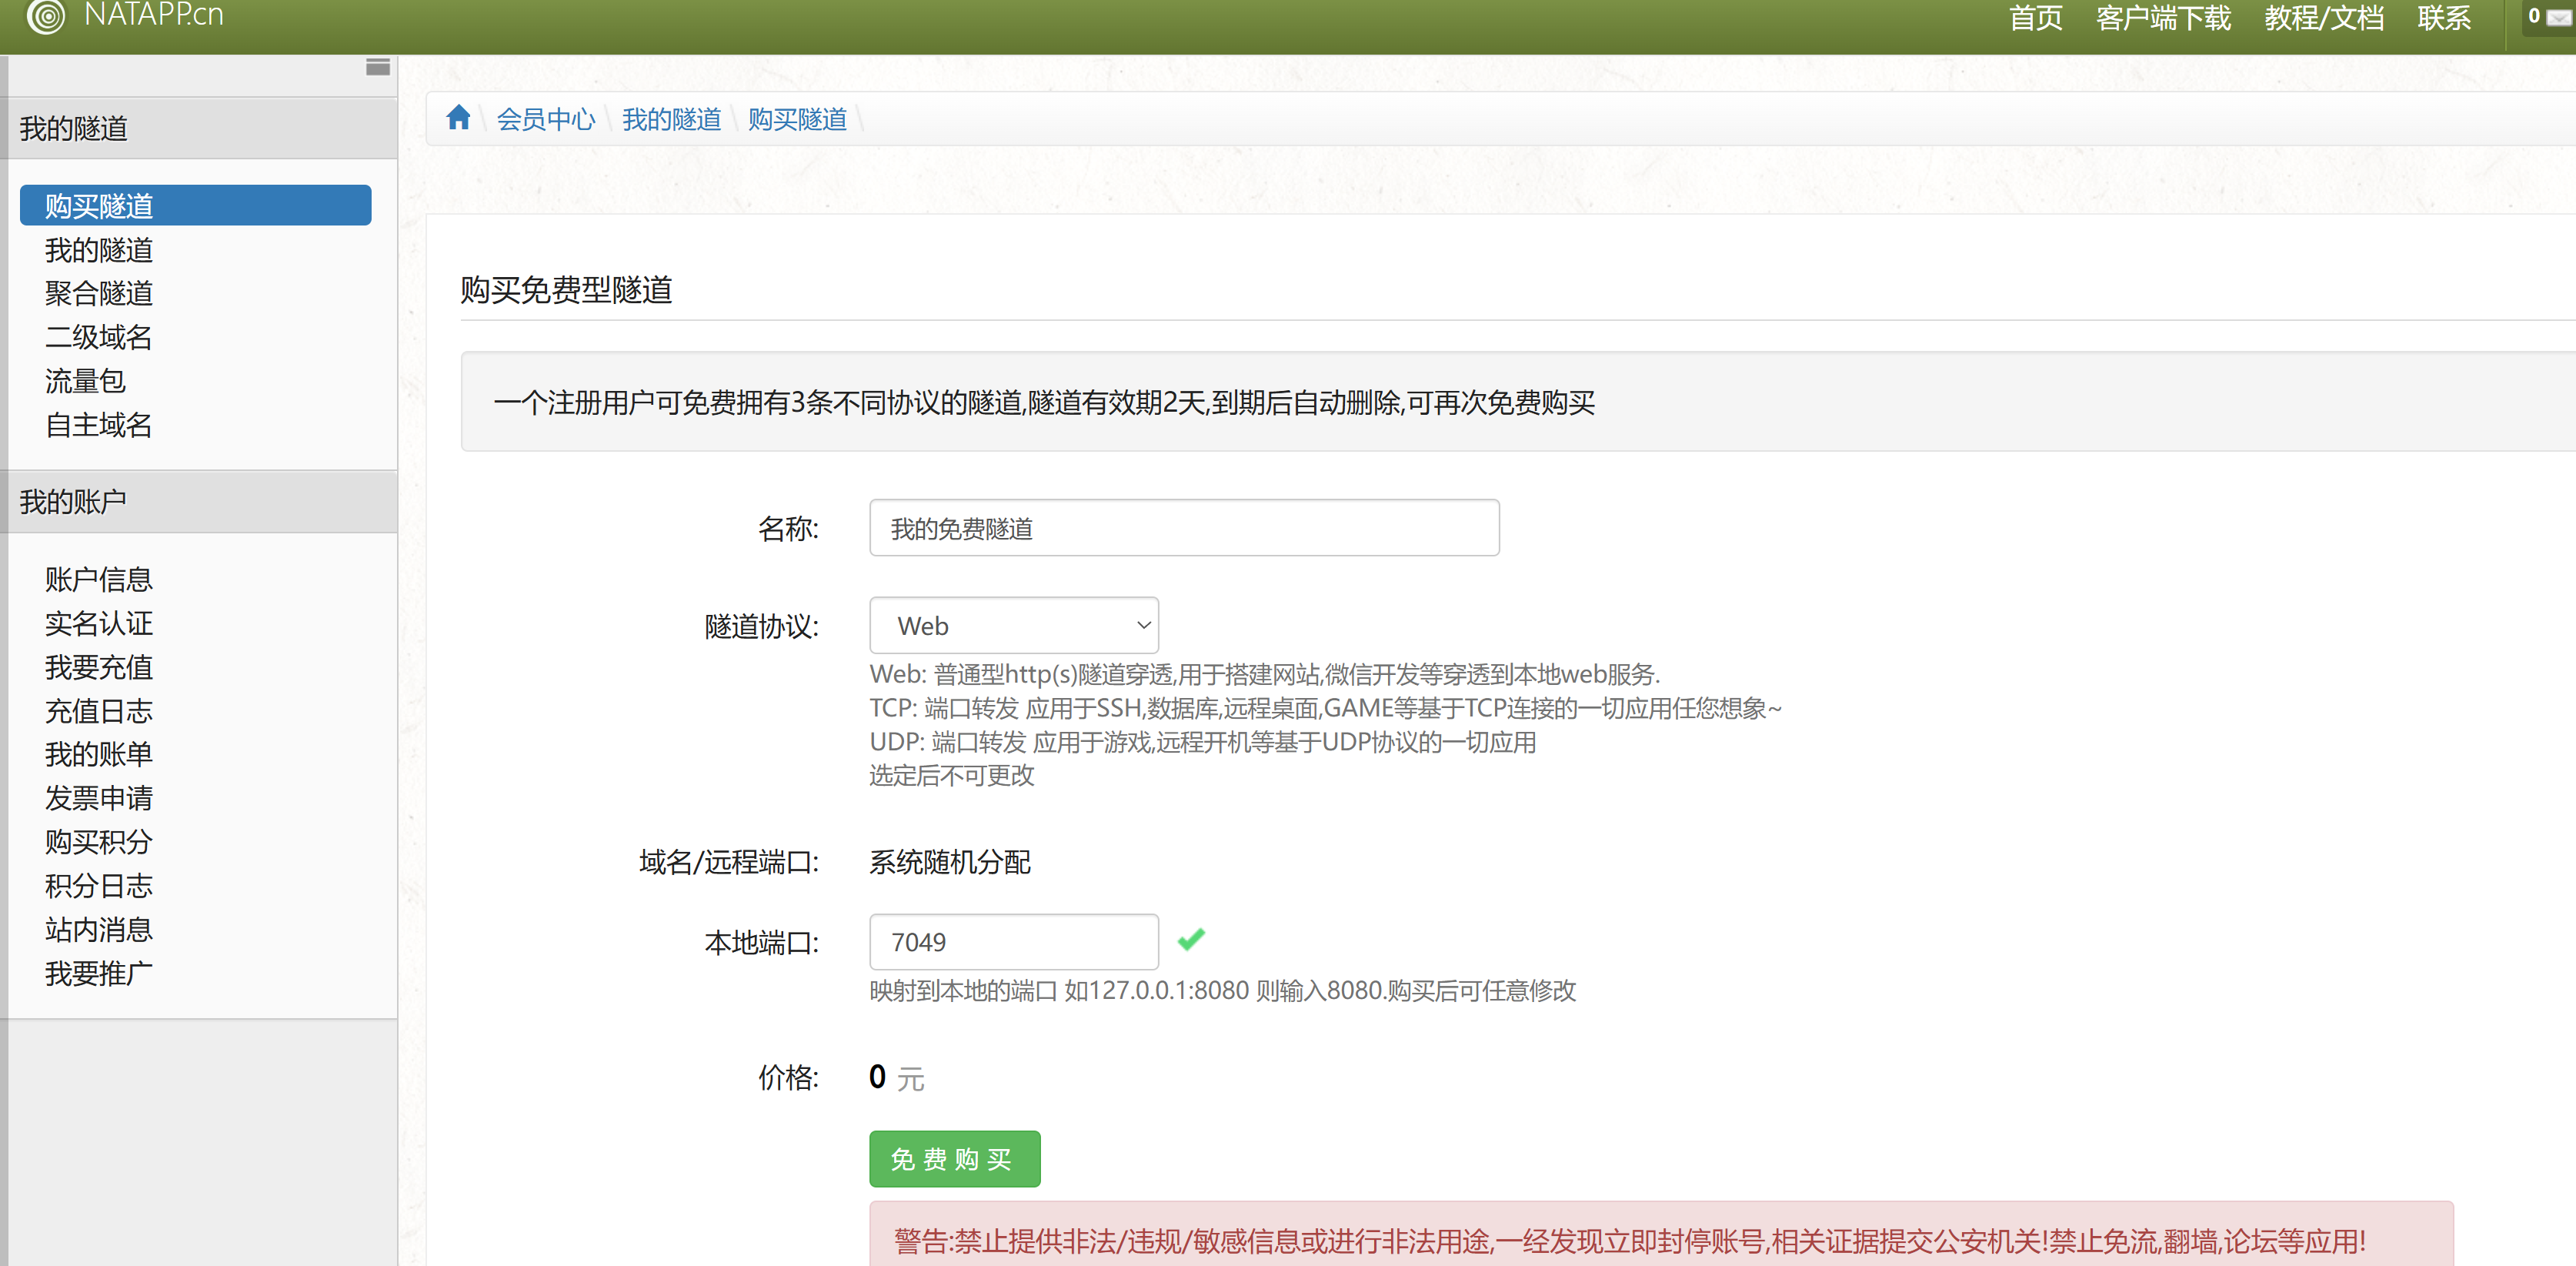Open 发票申请 in sidebar
The height and width of the screenshot is (1266, 2576).
click(99, 798)
